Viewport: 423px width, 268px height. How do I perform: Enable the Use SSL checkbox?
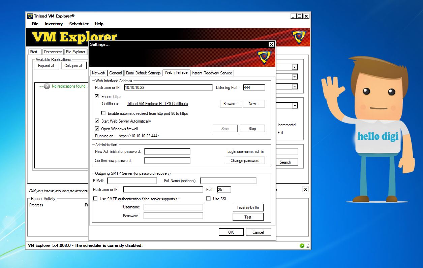209,199
